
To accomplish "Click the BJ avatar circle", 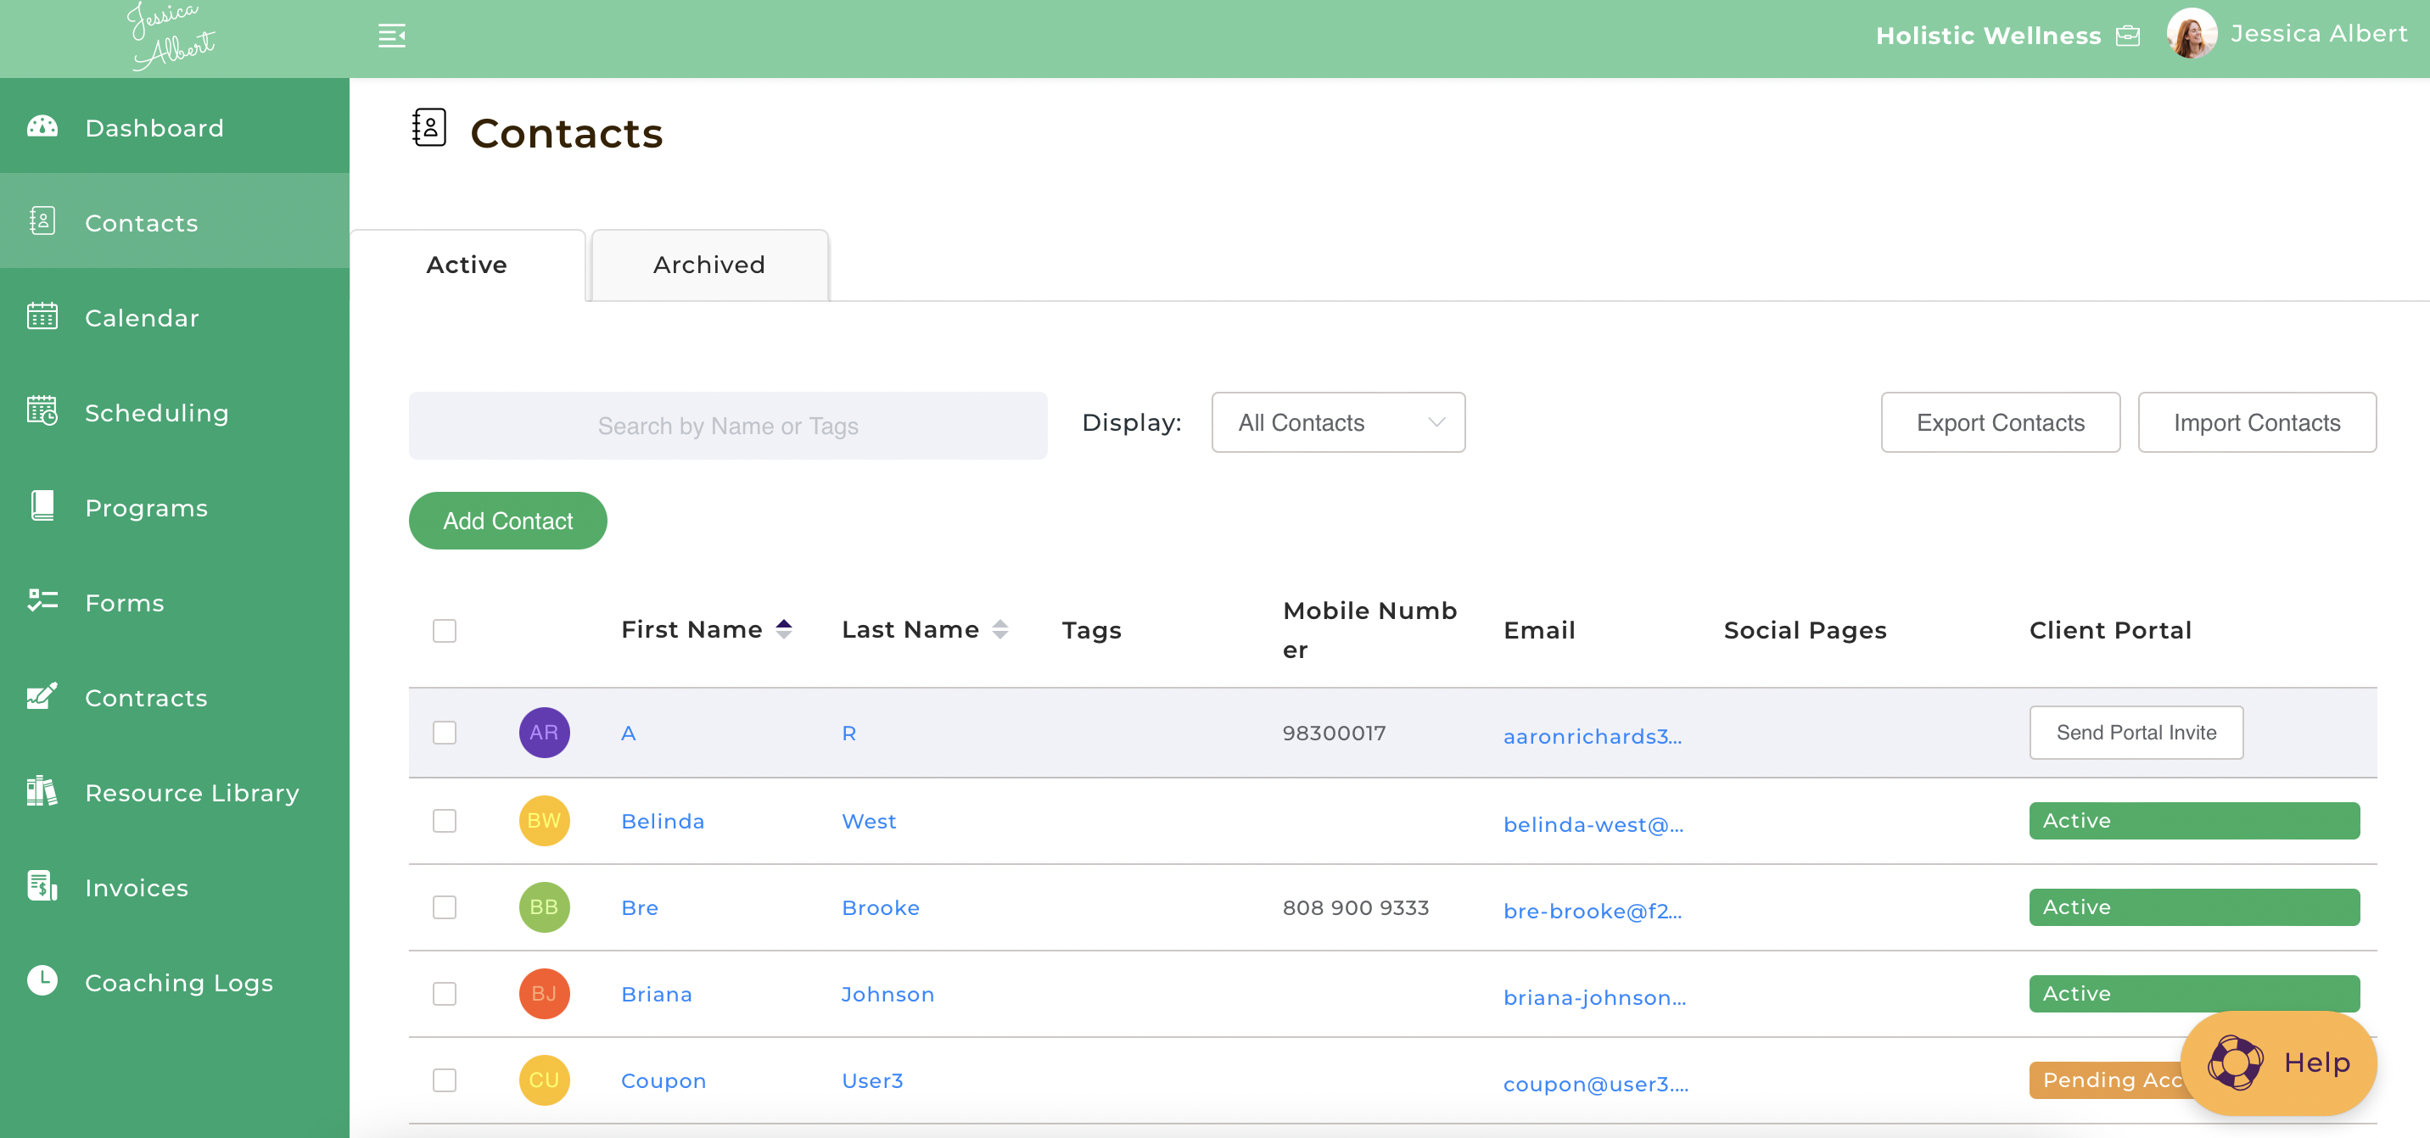I will coord(545,994).
